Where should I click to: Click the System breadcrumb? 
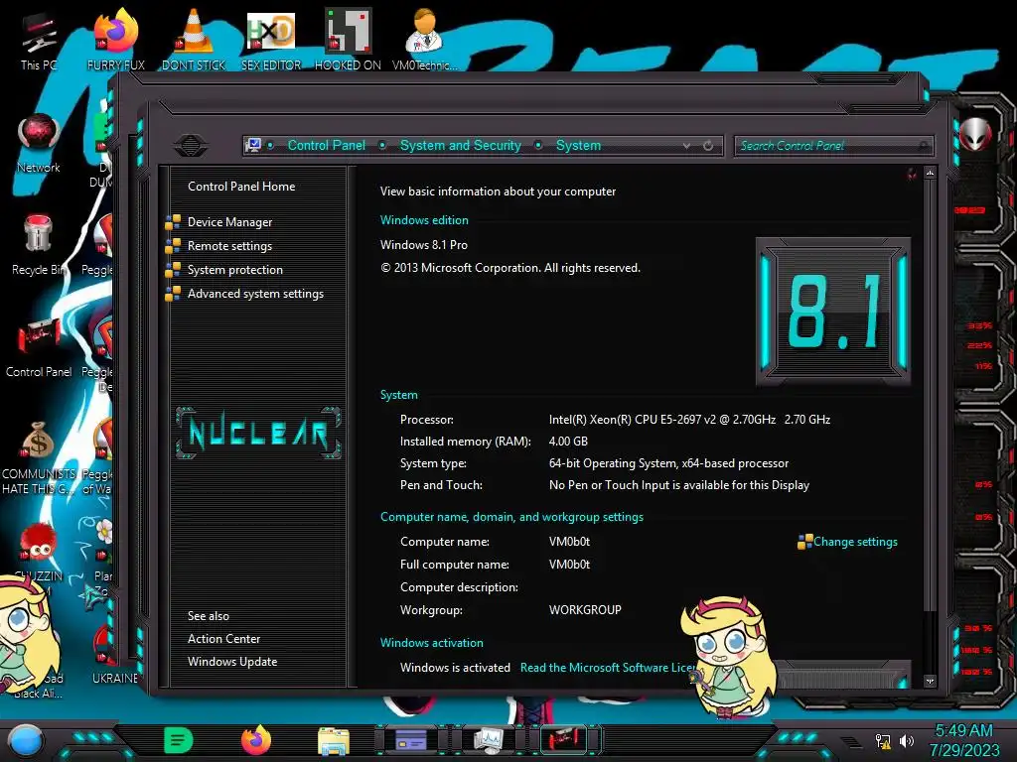(578, 145)
